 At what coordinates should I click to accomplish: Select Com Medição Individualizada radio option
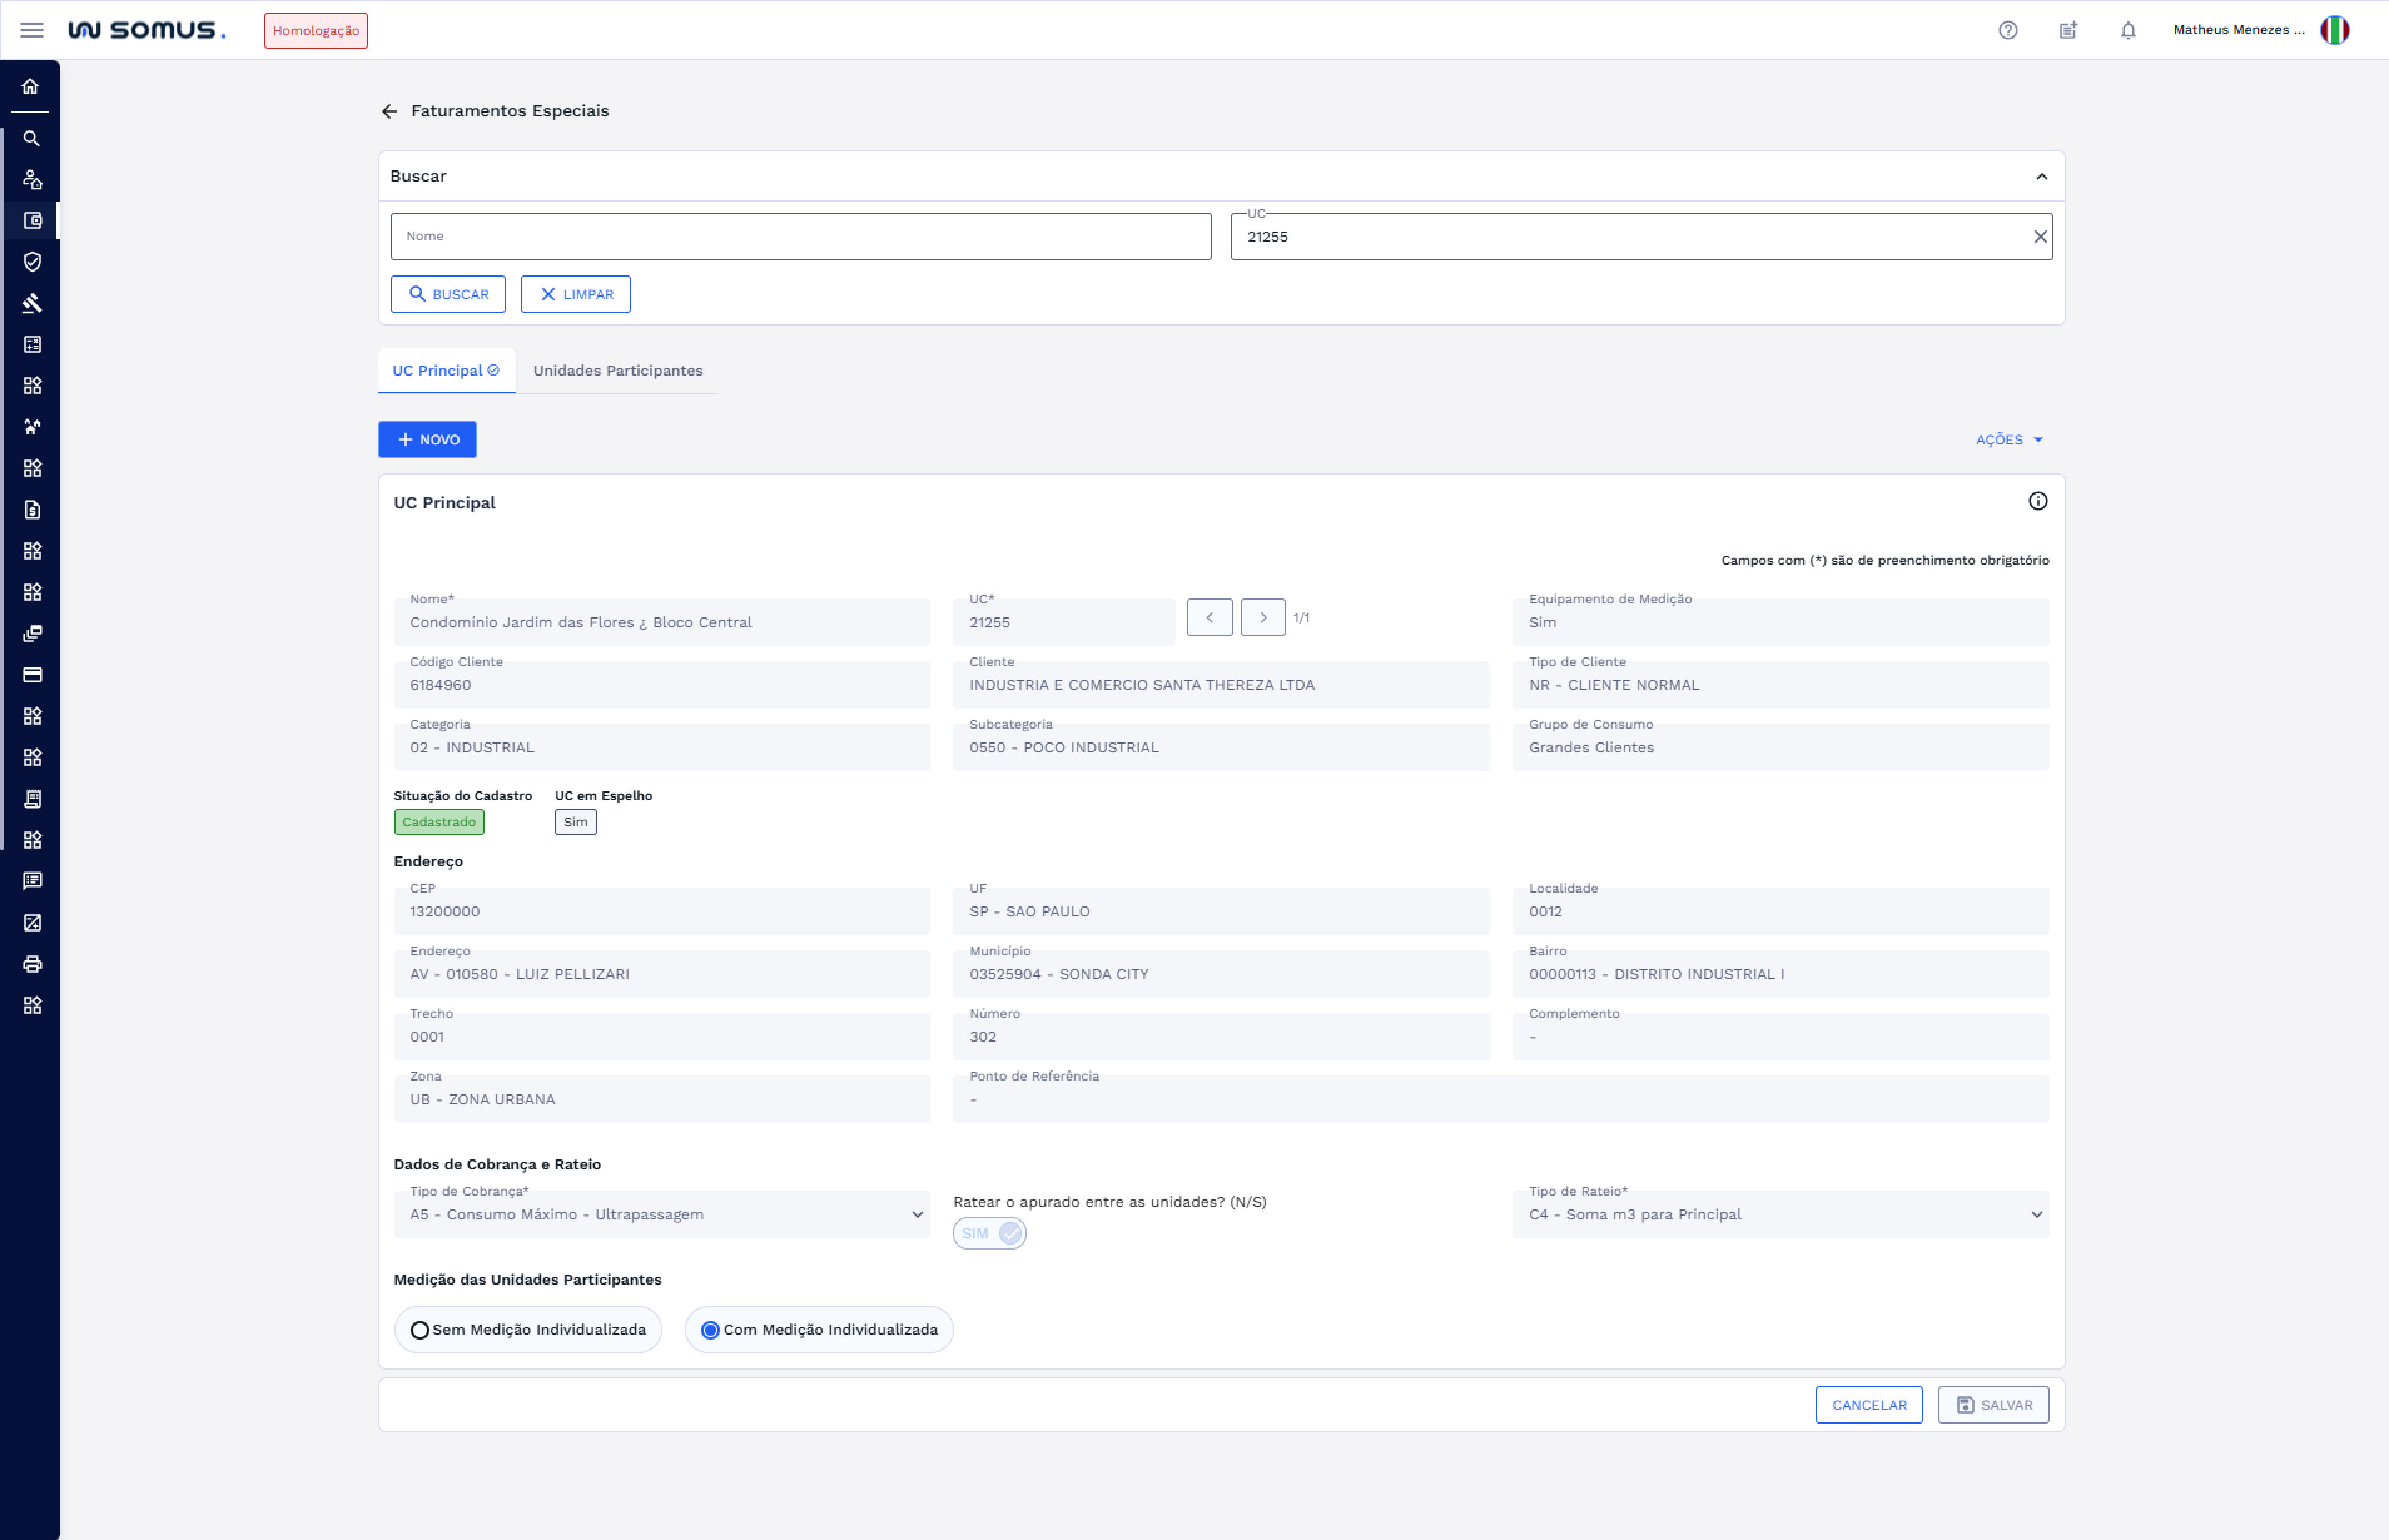click(x=710, y=1330)
